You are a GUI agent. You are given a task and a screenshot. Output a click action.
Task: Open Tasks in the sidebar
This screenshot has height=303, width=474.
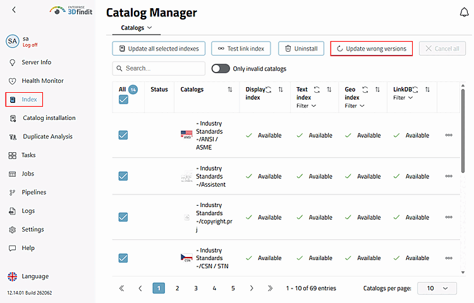[22, 155]
